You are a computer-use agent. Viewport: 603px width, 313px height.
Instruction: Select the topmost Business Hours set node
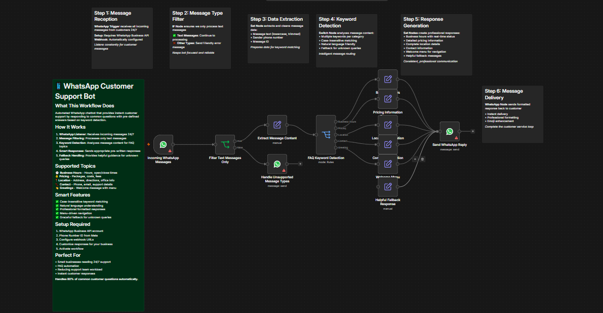[388, 79]
